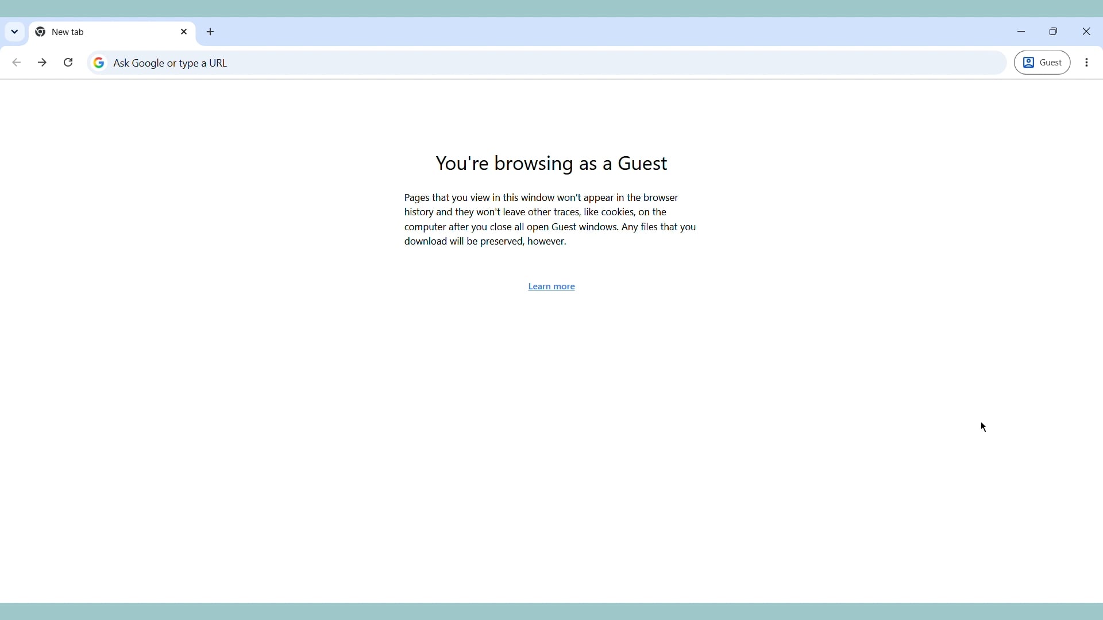Click the Google logo in address bar
Viewport: 1103px width, 620px height.
(x=99, y=63)
